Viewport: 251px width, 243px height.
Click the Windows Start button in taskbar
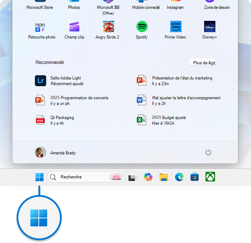coord(39,177)
